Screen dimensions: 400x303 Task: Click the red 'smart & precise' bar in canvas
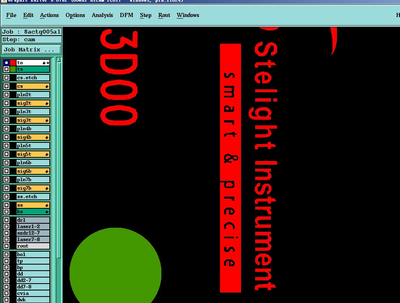[231, 168]
